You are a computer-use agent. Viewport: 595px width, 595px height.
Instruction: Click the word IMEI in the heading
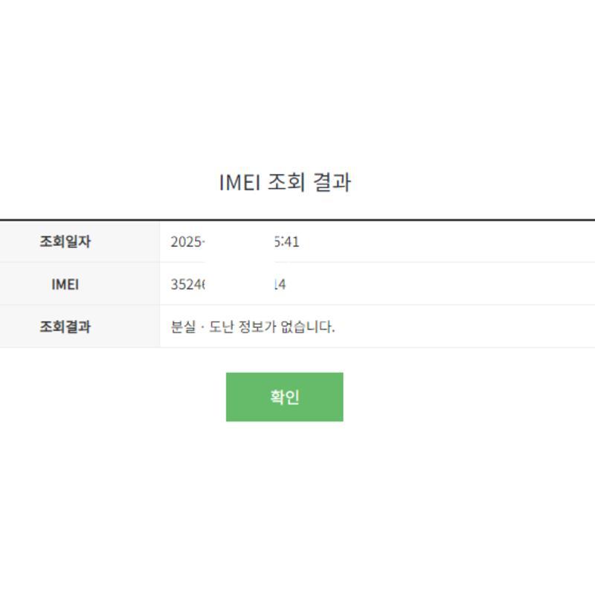click(239, 182)
